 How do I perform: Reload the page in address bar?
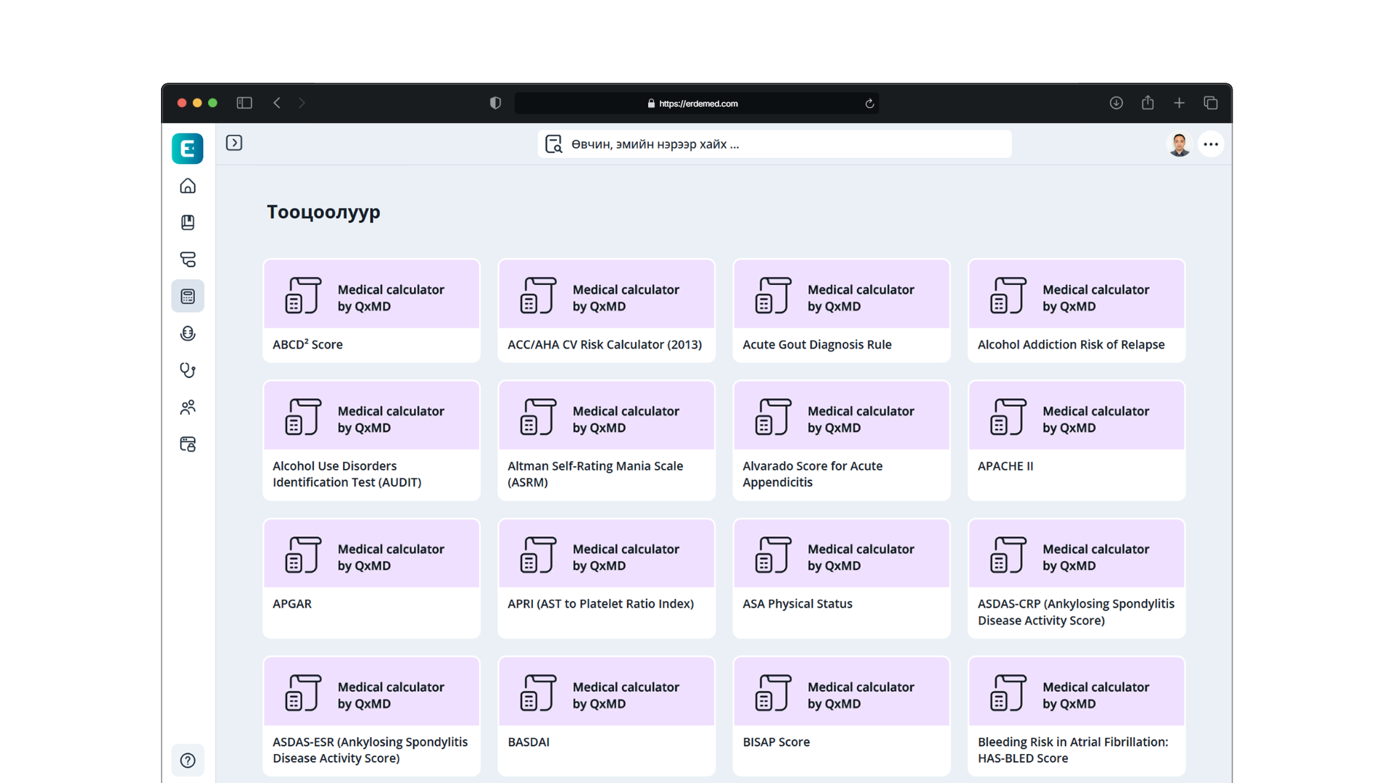click(x=869, y=104)
